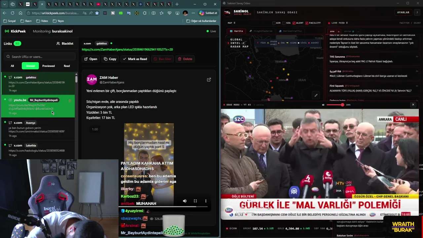Open the Lakethia x.com link entry
The height and width of the screenshot is (238, 423).
pos(38,150)
